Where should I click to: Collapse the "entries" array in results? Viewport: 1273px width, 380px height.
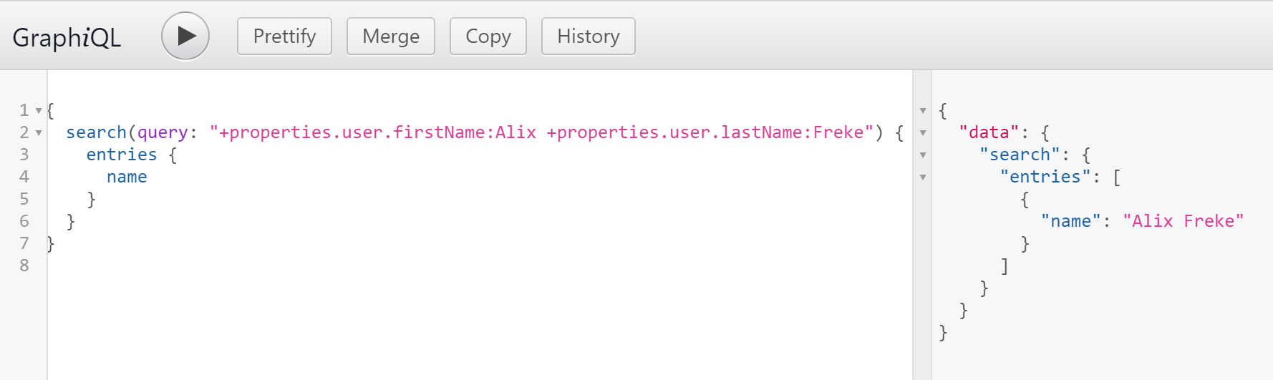923,177
